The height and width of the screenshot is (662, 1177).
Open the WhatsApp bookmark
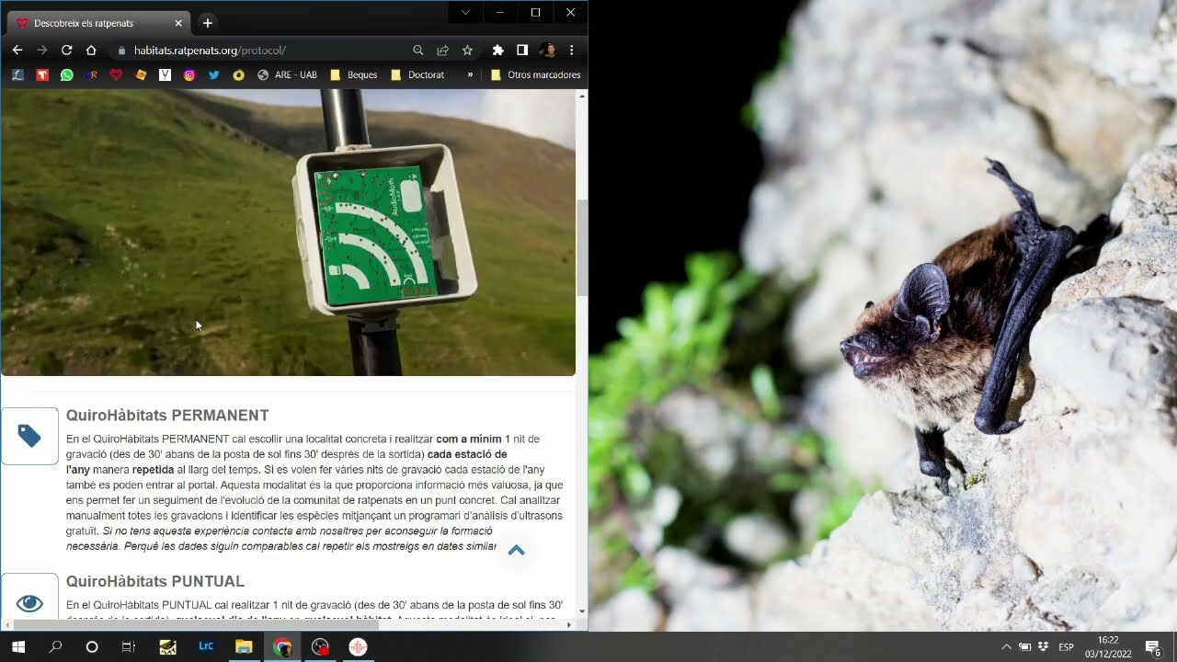click(66, 75)
